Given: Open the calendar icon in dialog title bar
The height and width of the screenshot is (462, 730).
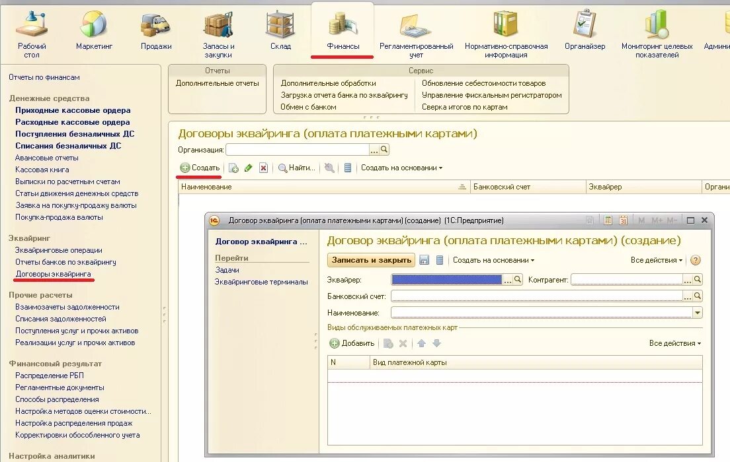Looking at the screenshot, I should pyautogui.click(x=623, y=220).
